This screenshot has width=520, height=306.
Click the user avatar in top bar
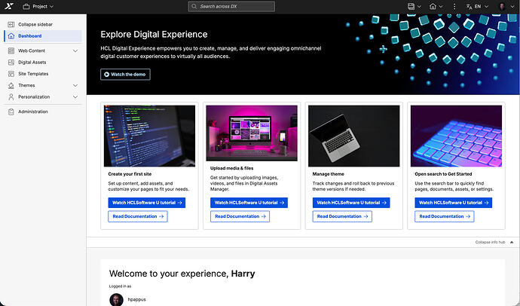click(503, 6)
